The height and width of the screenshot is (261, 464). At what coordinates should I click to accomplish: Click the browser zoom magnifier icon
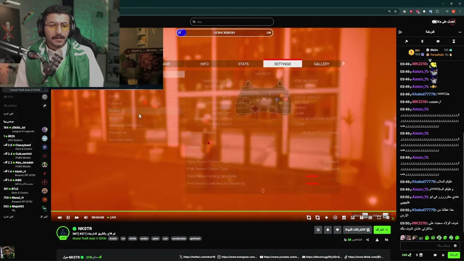click(390, 11)
